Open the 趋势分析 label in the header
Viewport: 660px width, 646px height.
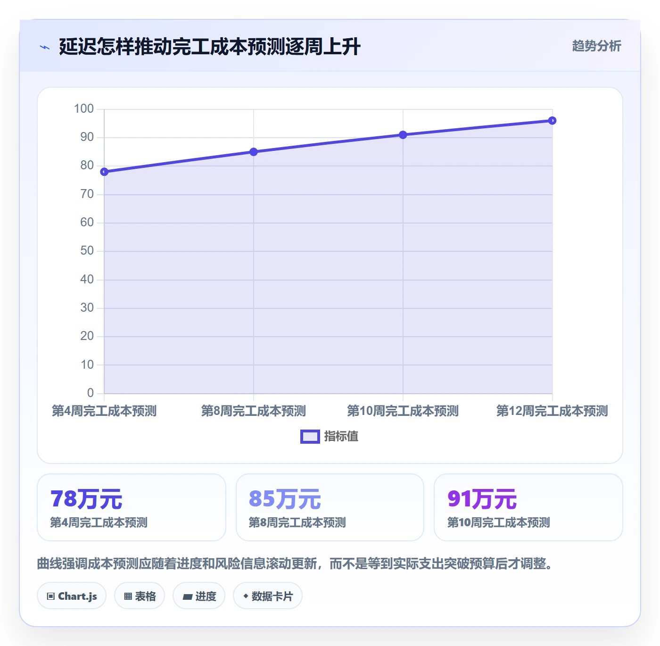(x=597, y=46)
